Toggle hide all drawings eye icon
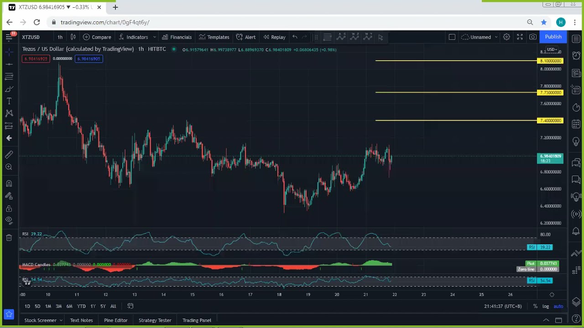This screenshot has width=584, height=328. coord(9,220)
